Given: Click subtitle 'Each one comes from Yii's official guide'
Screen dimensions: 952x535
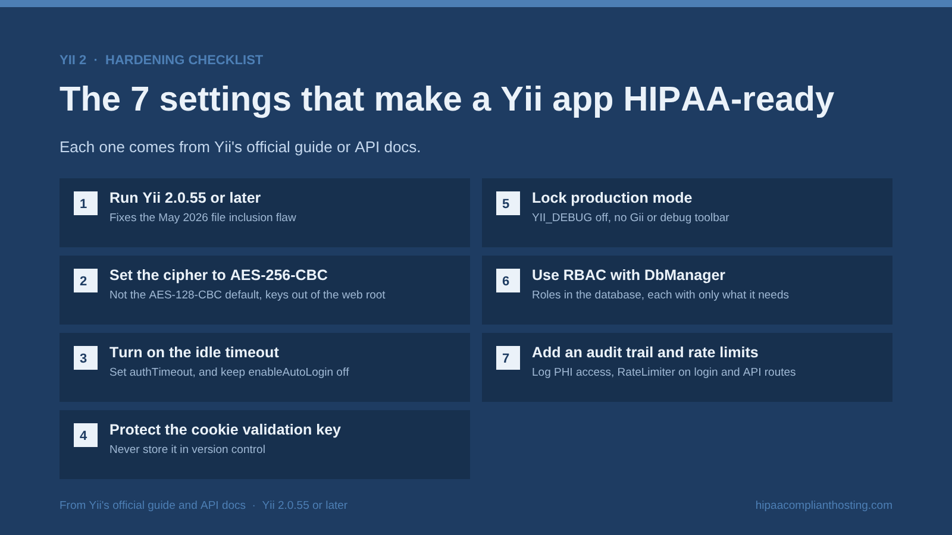Looking at the screenshot, I should pyautogui.click(x=240, y=147).
